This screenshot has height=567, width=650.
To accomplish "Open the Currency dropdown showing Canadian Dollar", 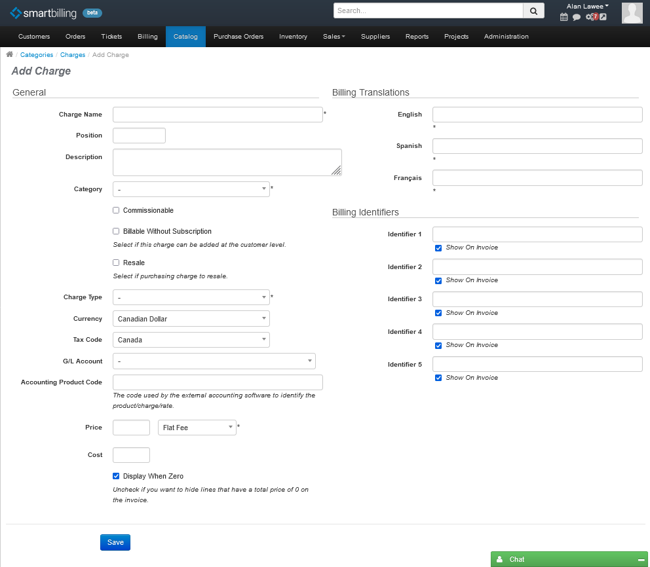I will 191,318.
